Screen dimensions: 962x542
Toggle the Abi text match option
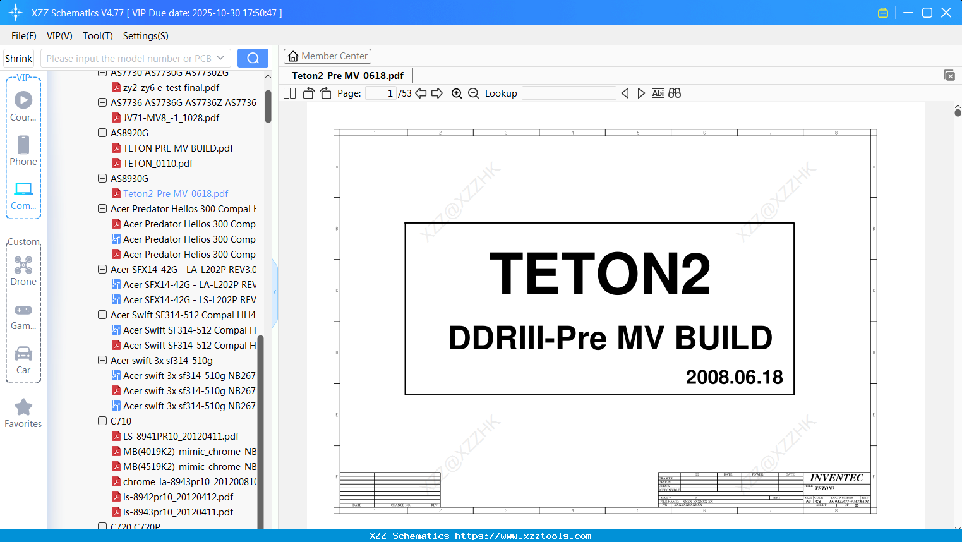point(658,93)
